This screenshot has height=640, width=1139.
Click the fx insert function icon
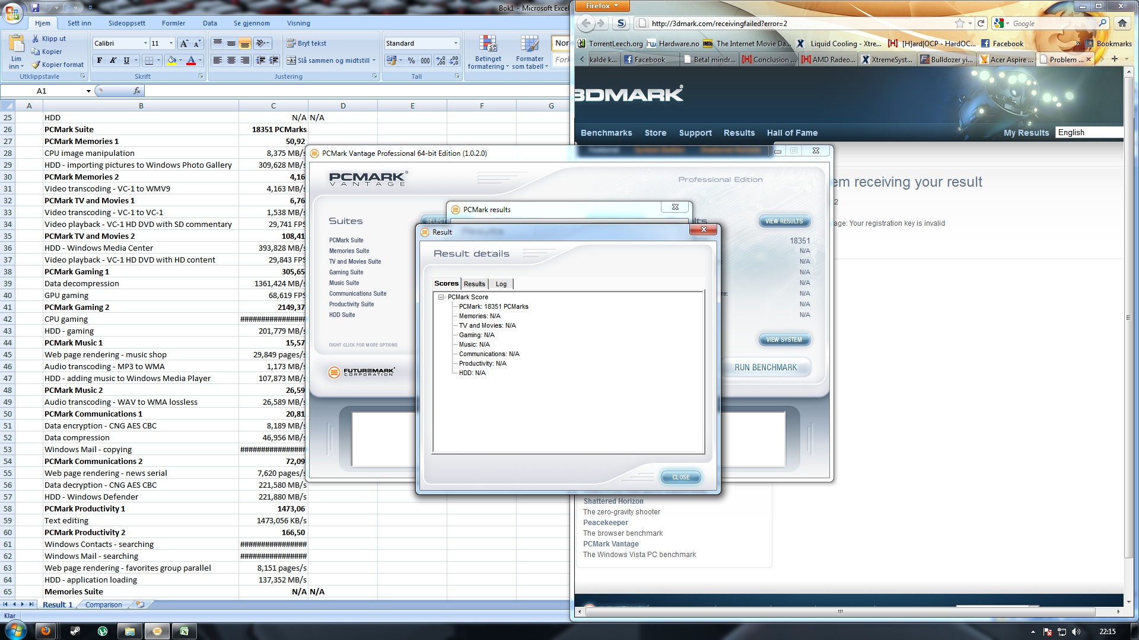pos(137,91)
